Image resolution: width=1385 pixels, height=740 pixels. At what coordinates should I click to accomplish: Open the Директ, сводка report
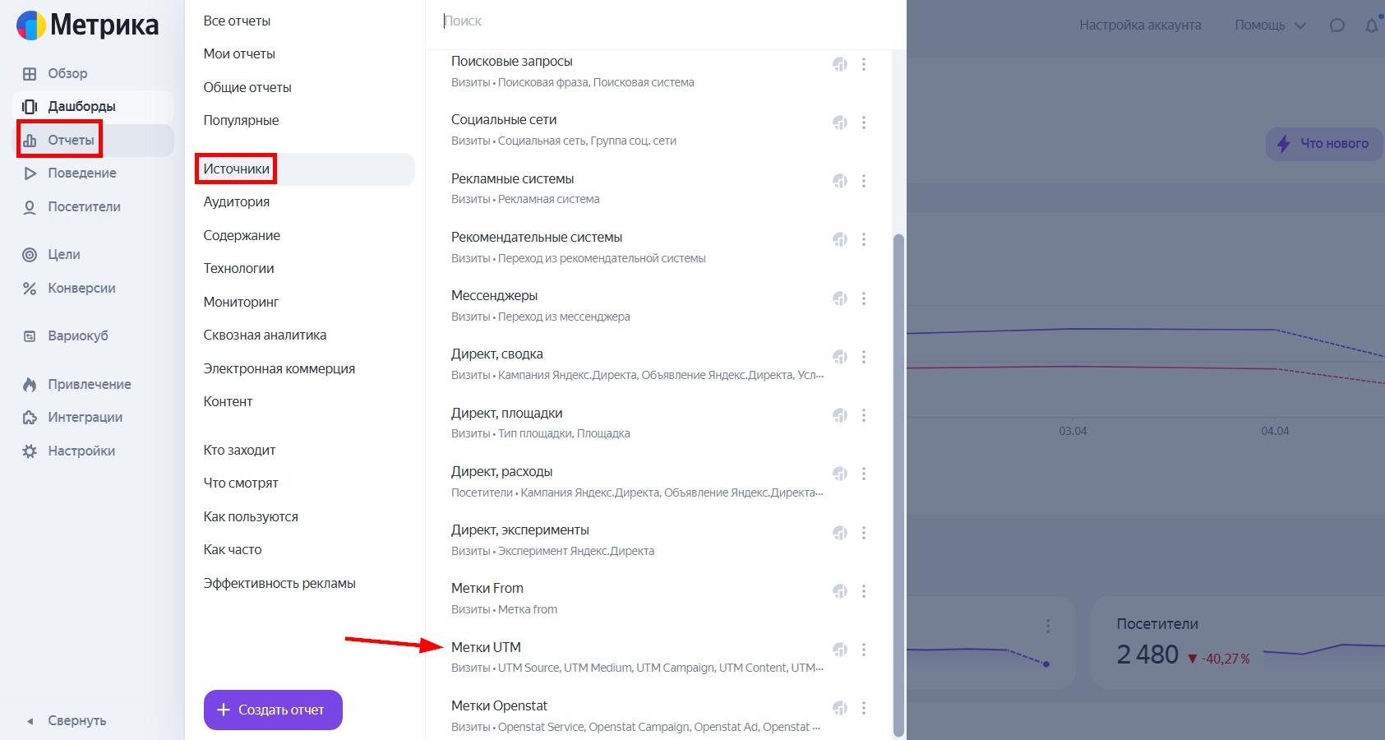coord(496,354)
